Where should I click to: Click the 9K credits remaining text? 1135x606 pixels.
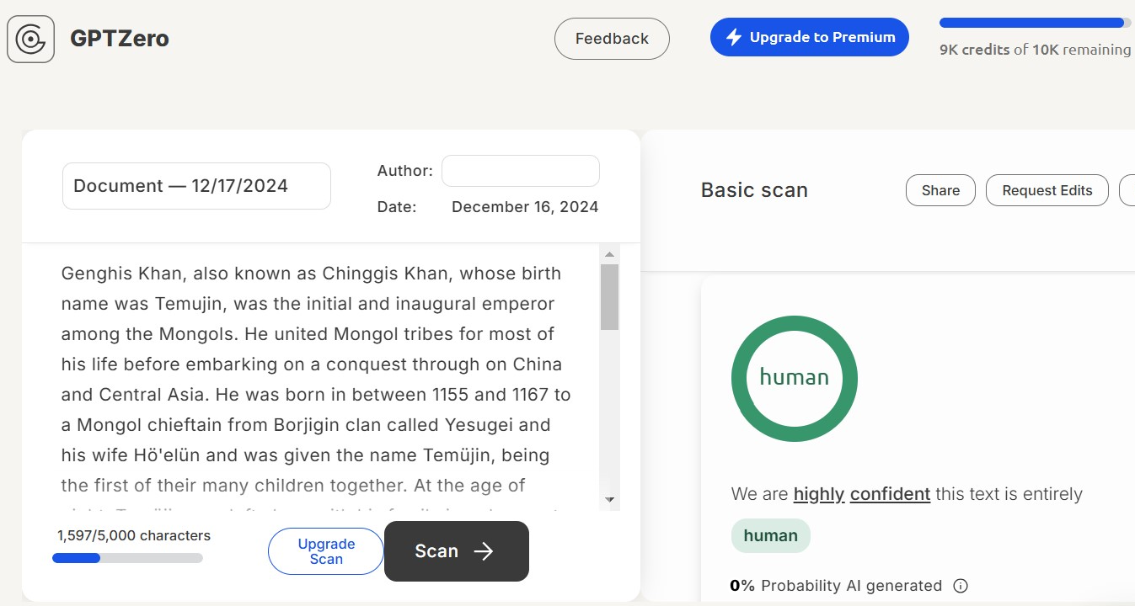(x=1036, y=50)
